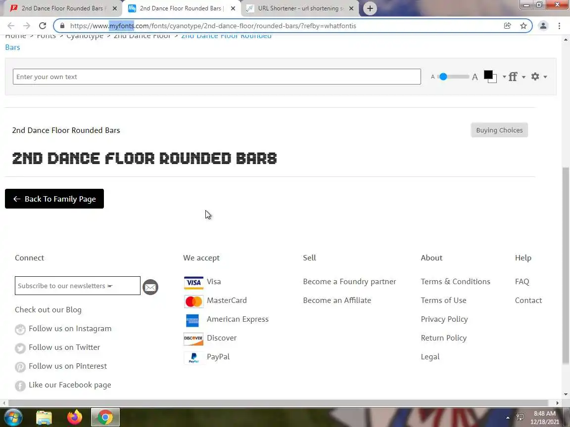Open a new browser tab
Screen dimensions: 570x427
coord(370,8)
